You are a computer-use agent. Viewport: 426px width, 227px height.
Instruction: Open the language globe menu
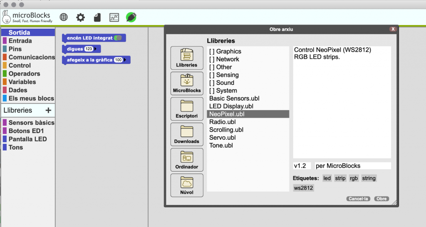[64, 17]
